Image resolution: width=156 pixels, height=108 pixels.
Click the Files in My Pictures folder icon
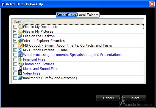[x=20, y=31]
